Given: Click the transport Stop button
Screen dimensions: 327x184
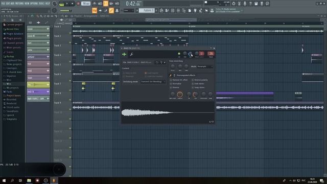Looking at the screenshot, I should tap(73, 4).
